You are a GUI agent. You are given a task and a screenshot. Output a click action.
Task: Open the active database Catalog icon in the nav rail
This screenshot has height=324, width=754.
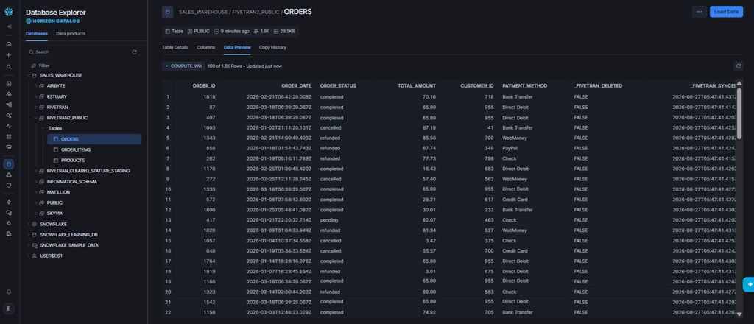point(9,164)
